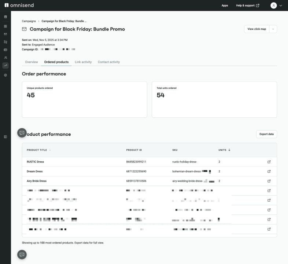Viewport: 288px width, 264px height.
Task: Go back via Campaigns breadcrumb link
Action: [x=29, y=21]
